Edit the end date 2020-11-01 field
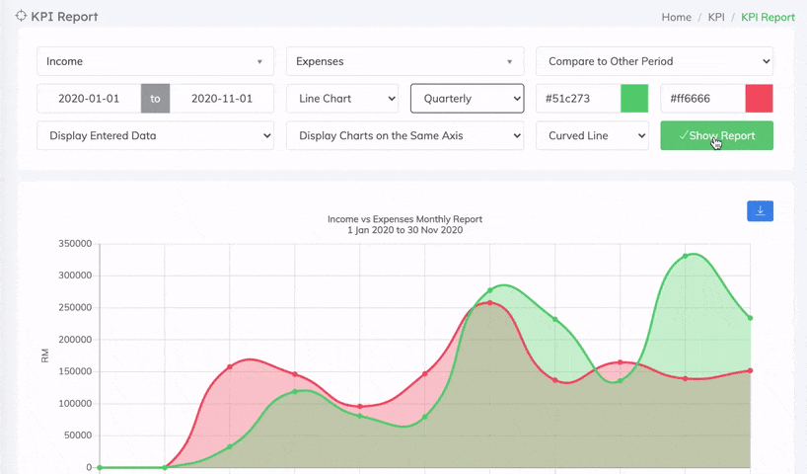Viewport: 807px width, 474px height. (x=221, y=99)
